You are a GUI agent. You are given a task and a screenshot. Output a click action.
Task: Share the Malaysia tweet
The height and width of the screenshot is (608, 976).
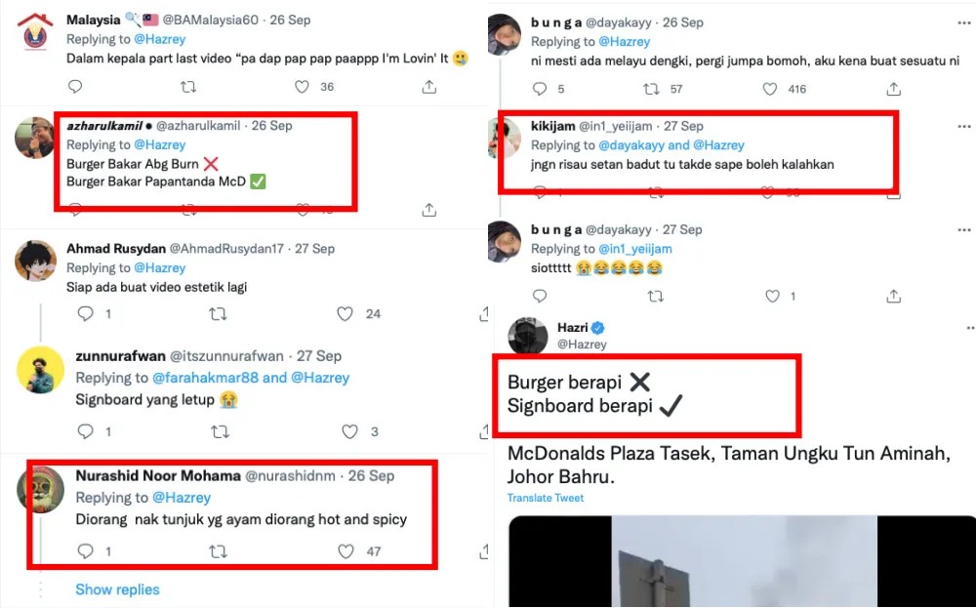click(428, 87)
